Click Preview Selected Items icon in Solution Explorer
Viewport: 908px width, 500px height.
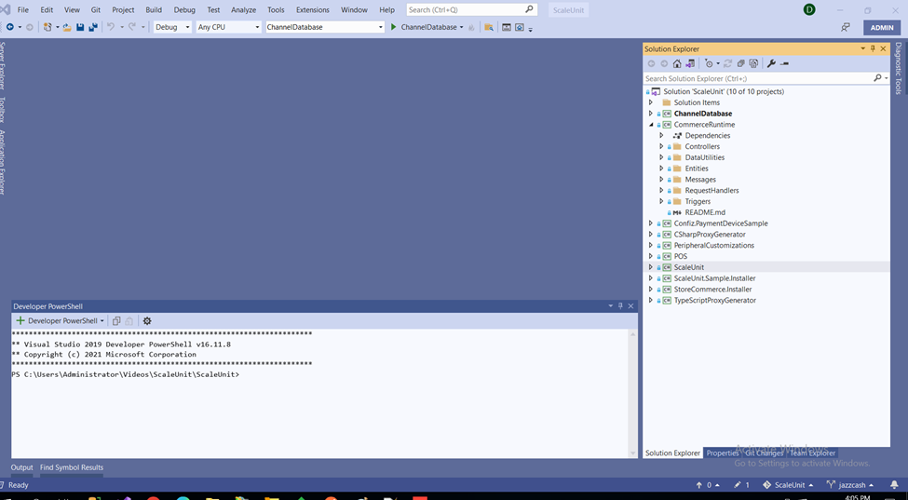tap(785, 63)
